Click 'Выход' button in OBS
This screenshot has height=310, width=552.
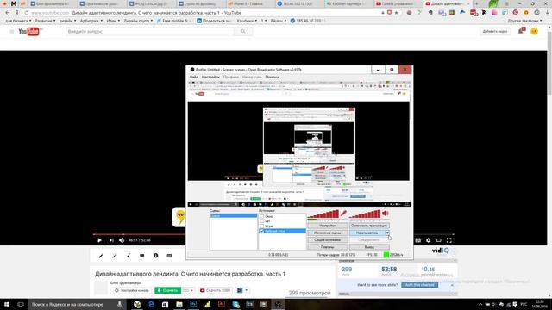[369, 247]
